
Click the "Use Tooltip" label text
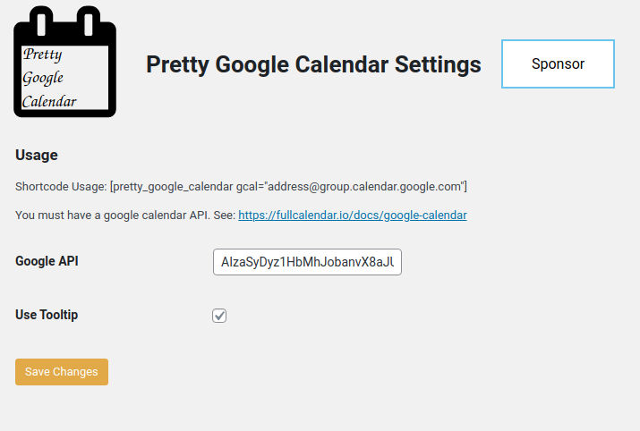(47, 315)
